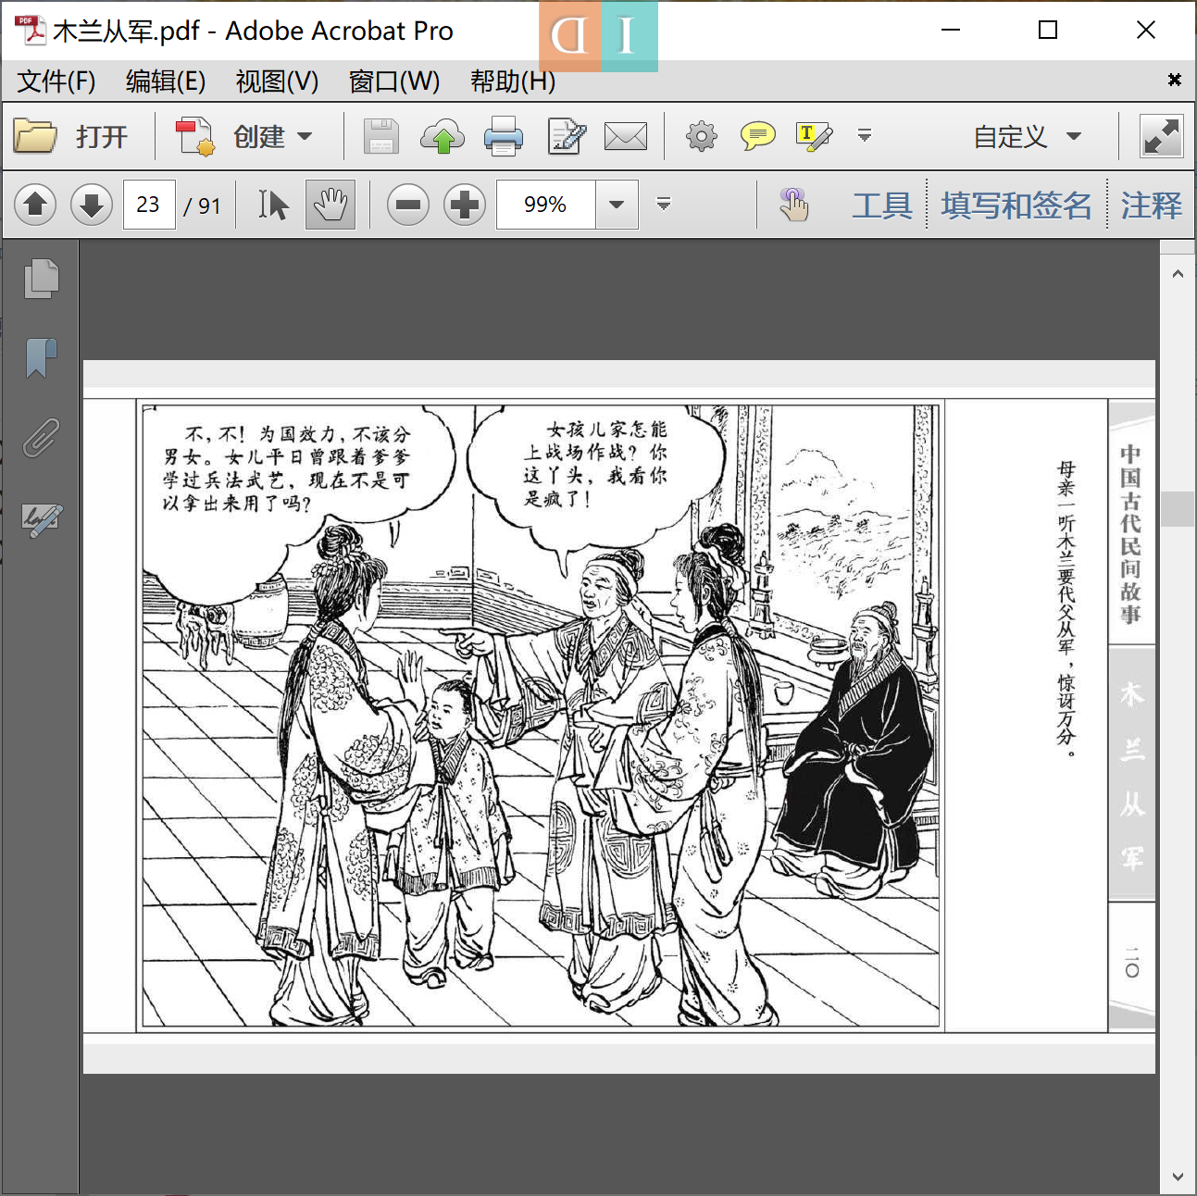Click the Acrobat PDF title bar icon
The image size is (1197, 1196).
(31, 31)
